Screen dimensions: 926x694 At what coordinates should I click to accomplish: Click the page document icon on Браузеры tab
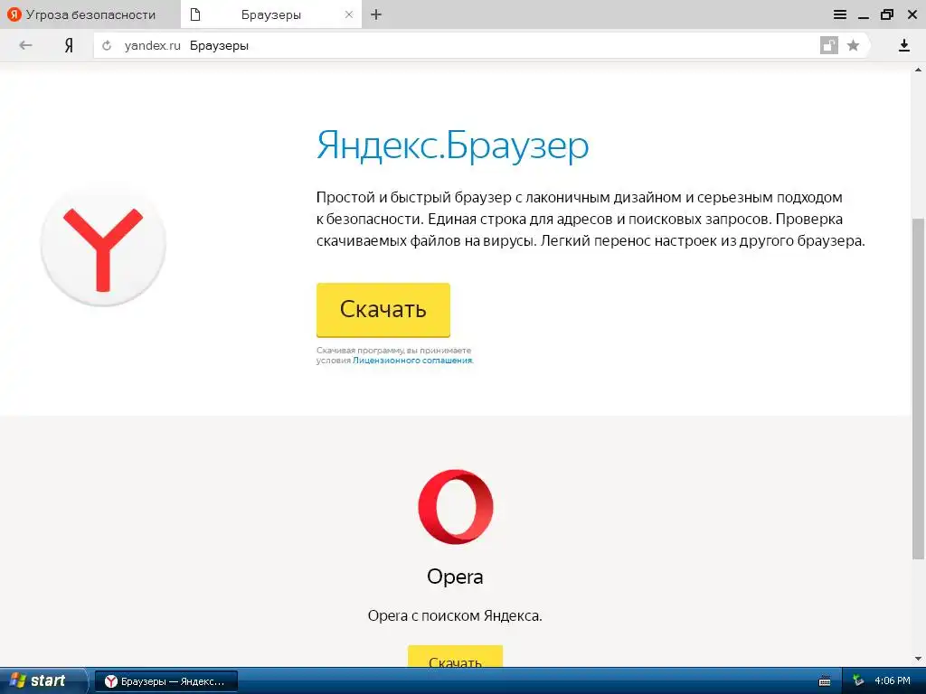pyautogui.click(x=195, y=14)
